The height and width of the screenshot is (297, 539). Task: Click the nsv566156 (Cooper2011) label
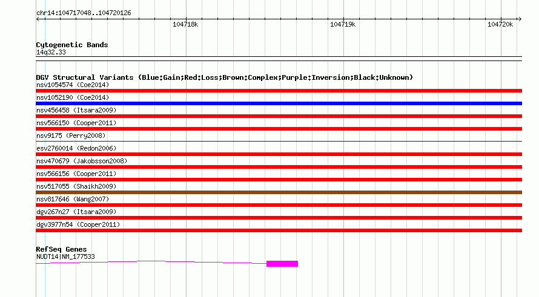[x=76, y=174]
